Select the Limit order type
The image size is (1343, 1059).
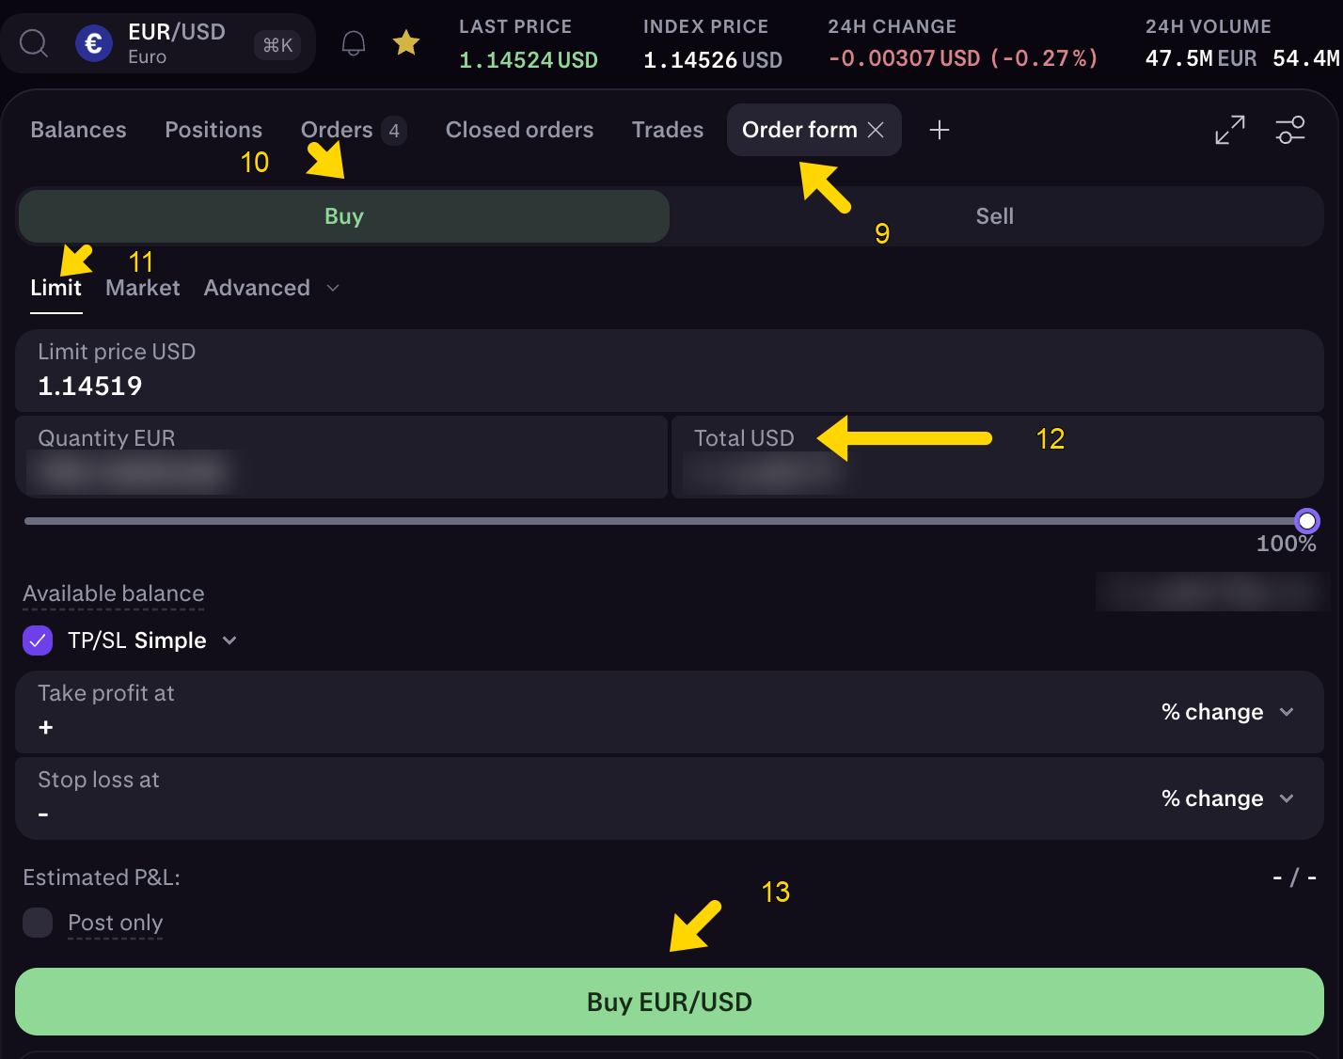(x=56, y=288)
